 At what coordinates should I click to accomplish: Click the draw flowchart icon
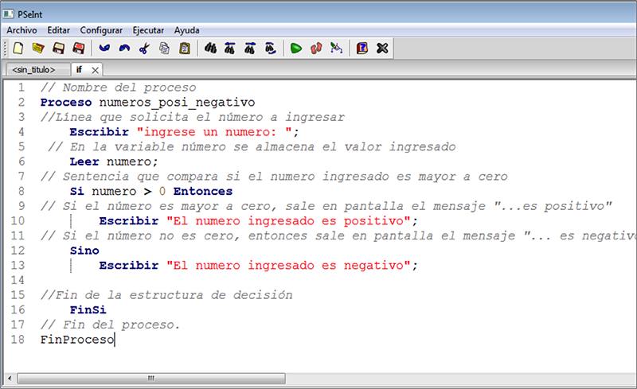tap(336, 49)
